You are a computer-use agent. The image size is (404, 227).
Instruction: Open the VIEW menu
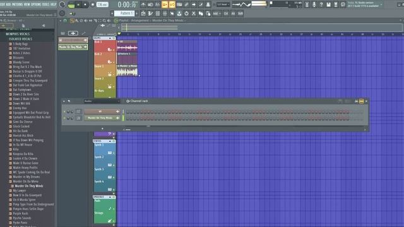tap(27, 4)
